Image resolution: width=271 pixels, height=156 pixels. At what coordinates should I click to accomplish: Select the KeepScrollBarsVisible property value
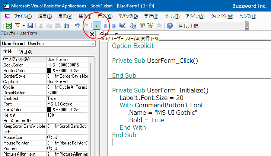[x=67, y=126]
